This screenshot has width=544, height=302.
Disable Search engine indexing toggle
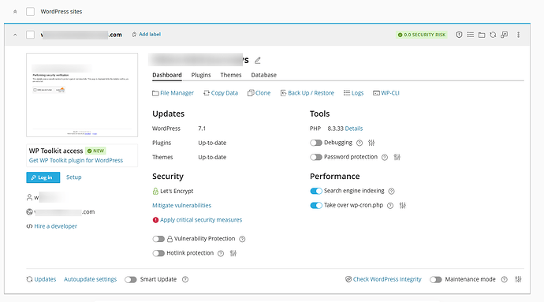316,191
